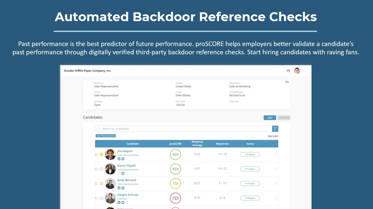The width and height of the screenshot is (373, 209).
Task: Click Andy Bernard's email icon
Action: coord(123,188)
